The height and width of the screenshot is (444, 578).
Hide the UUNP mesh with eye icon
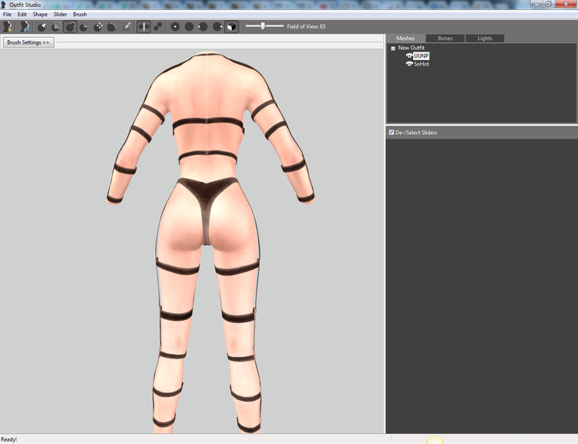409,55
